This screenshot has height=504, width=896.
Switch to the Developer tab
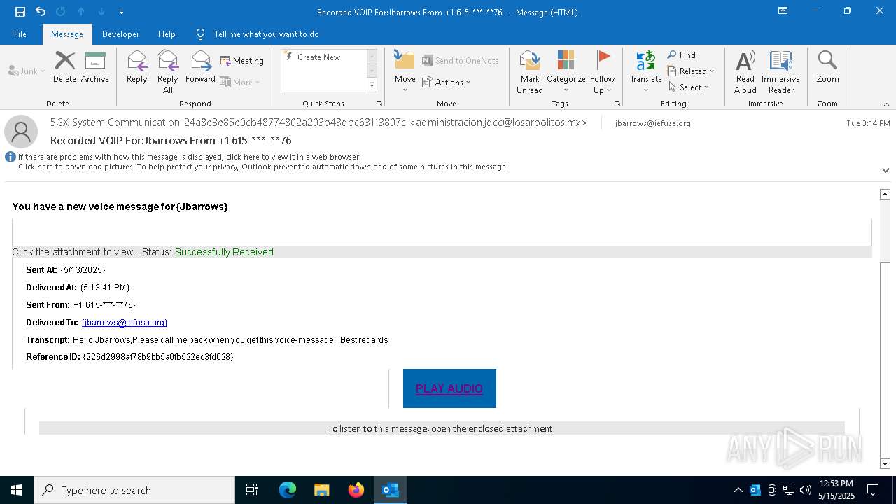click(120, 34)
